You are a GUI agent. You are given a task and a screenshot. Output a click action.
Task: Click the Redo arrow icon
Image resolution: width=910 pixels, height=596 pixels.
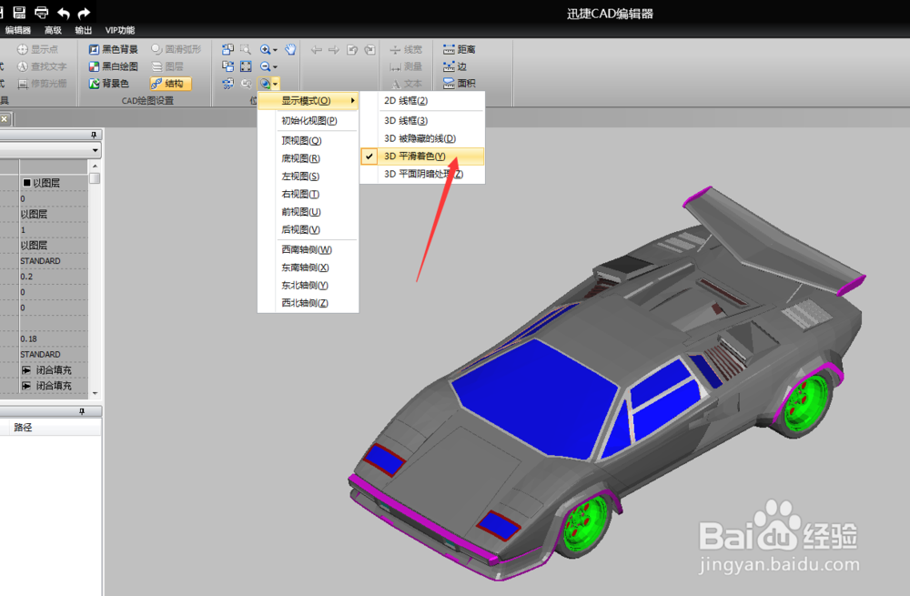(84, 13)
